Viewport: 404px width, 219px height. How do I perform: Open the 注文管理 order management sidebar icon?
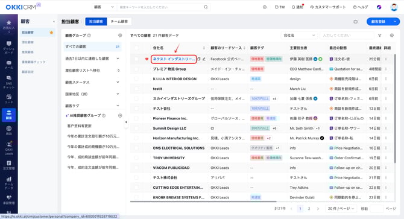(x=9, y=165)
